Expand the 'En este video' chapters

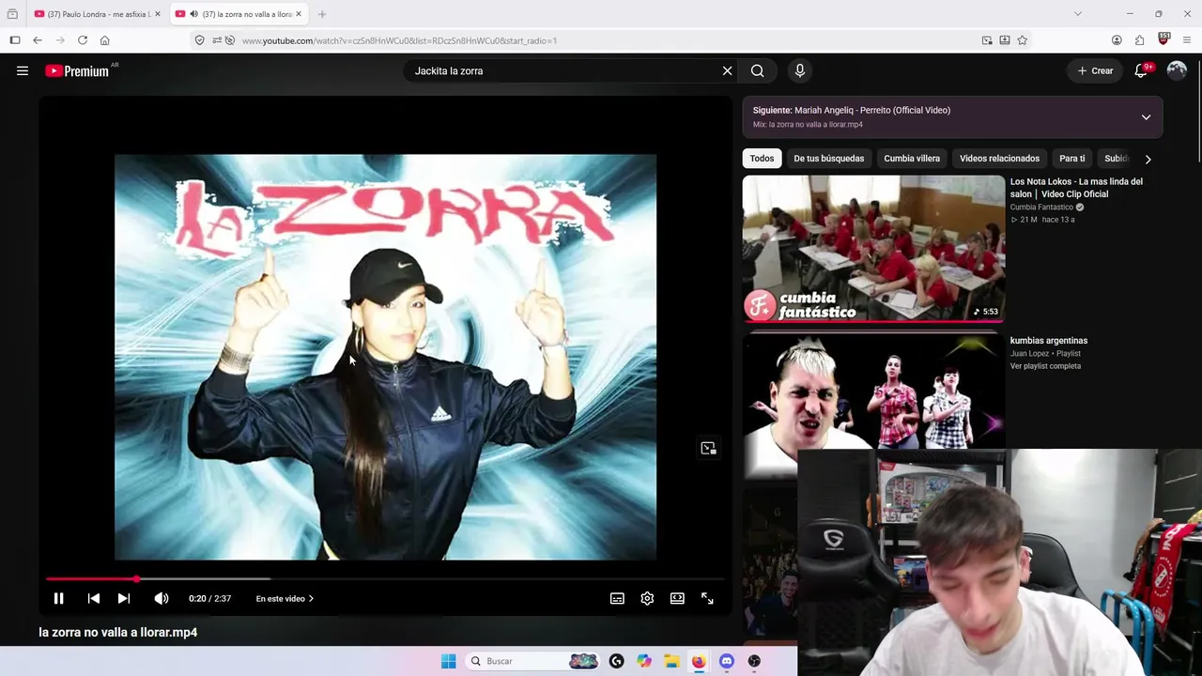click(285, 598)
